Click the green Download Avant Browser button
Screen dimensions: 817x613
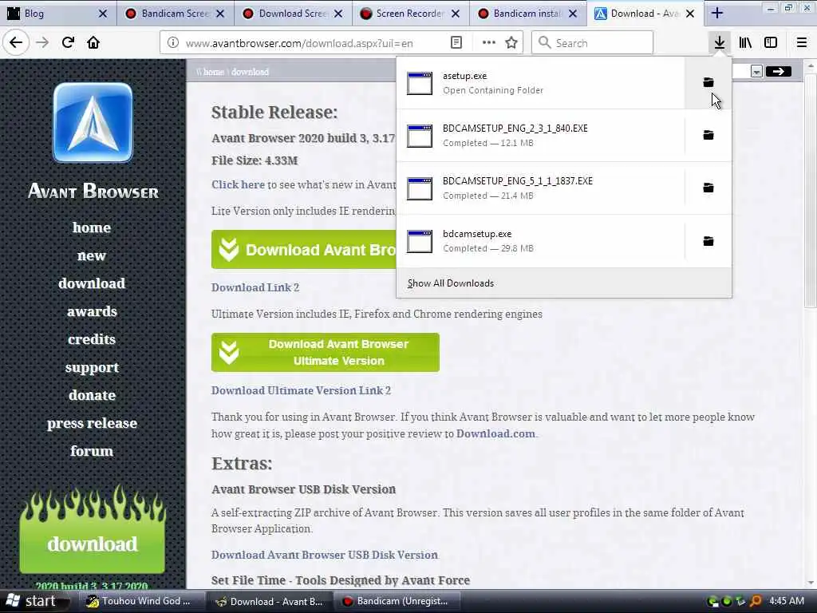point(304,250)
